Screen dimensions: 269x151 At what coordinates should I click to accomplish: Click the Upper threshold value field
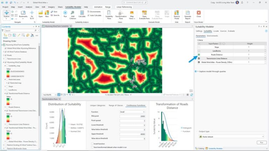(132, 134)
